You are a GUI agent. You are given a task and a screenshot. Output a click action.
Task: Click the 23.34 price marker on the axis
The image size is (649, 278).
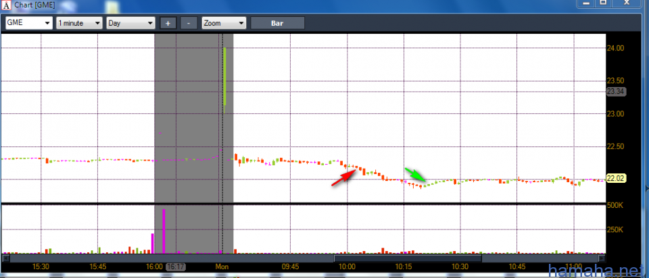[x=615, y=92]
